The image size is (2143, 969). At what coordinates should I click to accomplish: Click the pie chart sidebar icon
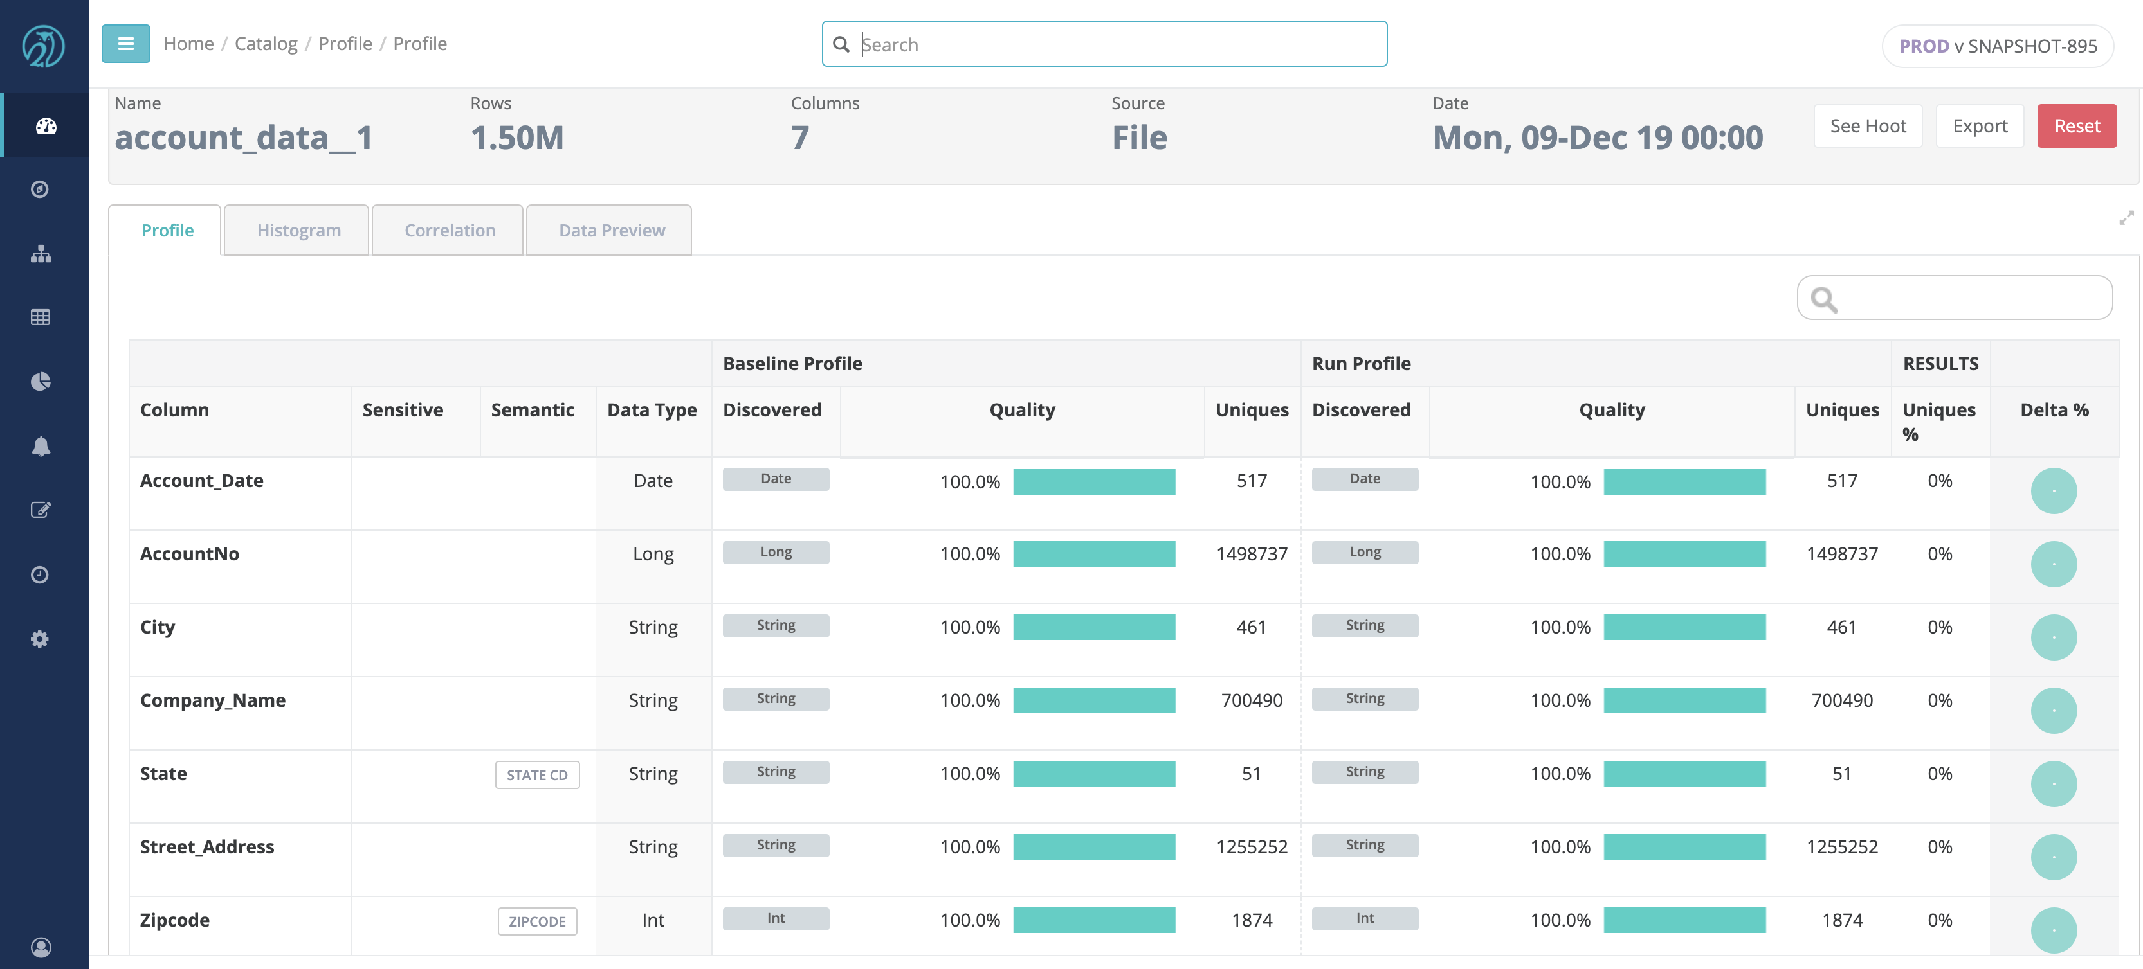(x=40, y=382)
